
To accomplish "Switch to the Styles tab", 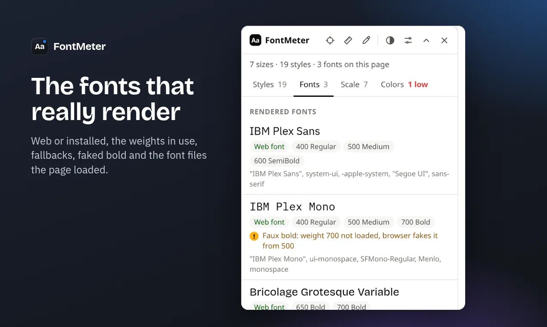I will [270, 85].
